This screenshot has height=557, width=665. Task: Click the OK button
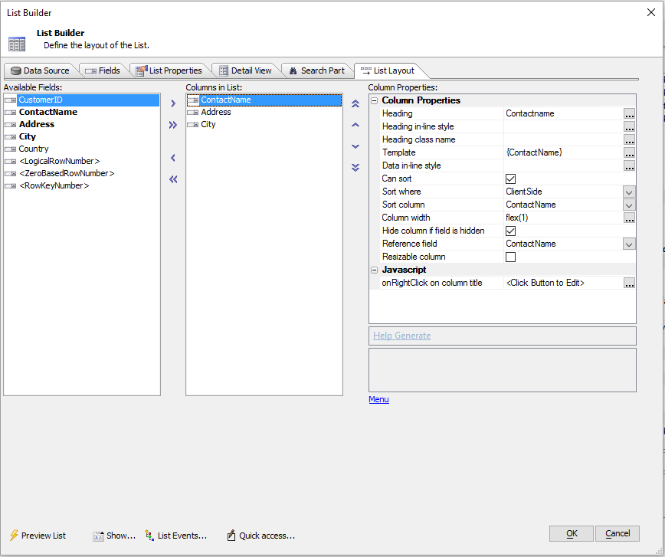(572, 533)
